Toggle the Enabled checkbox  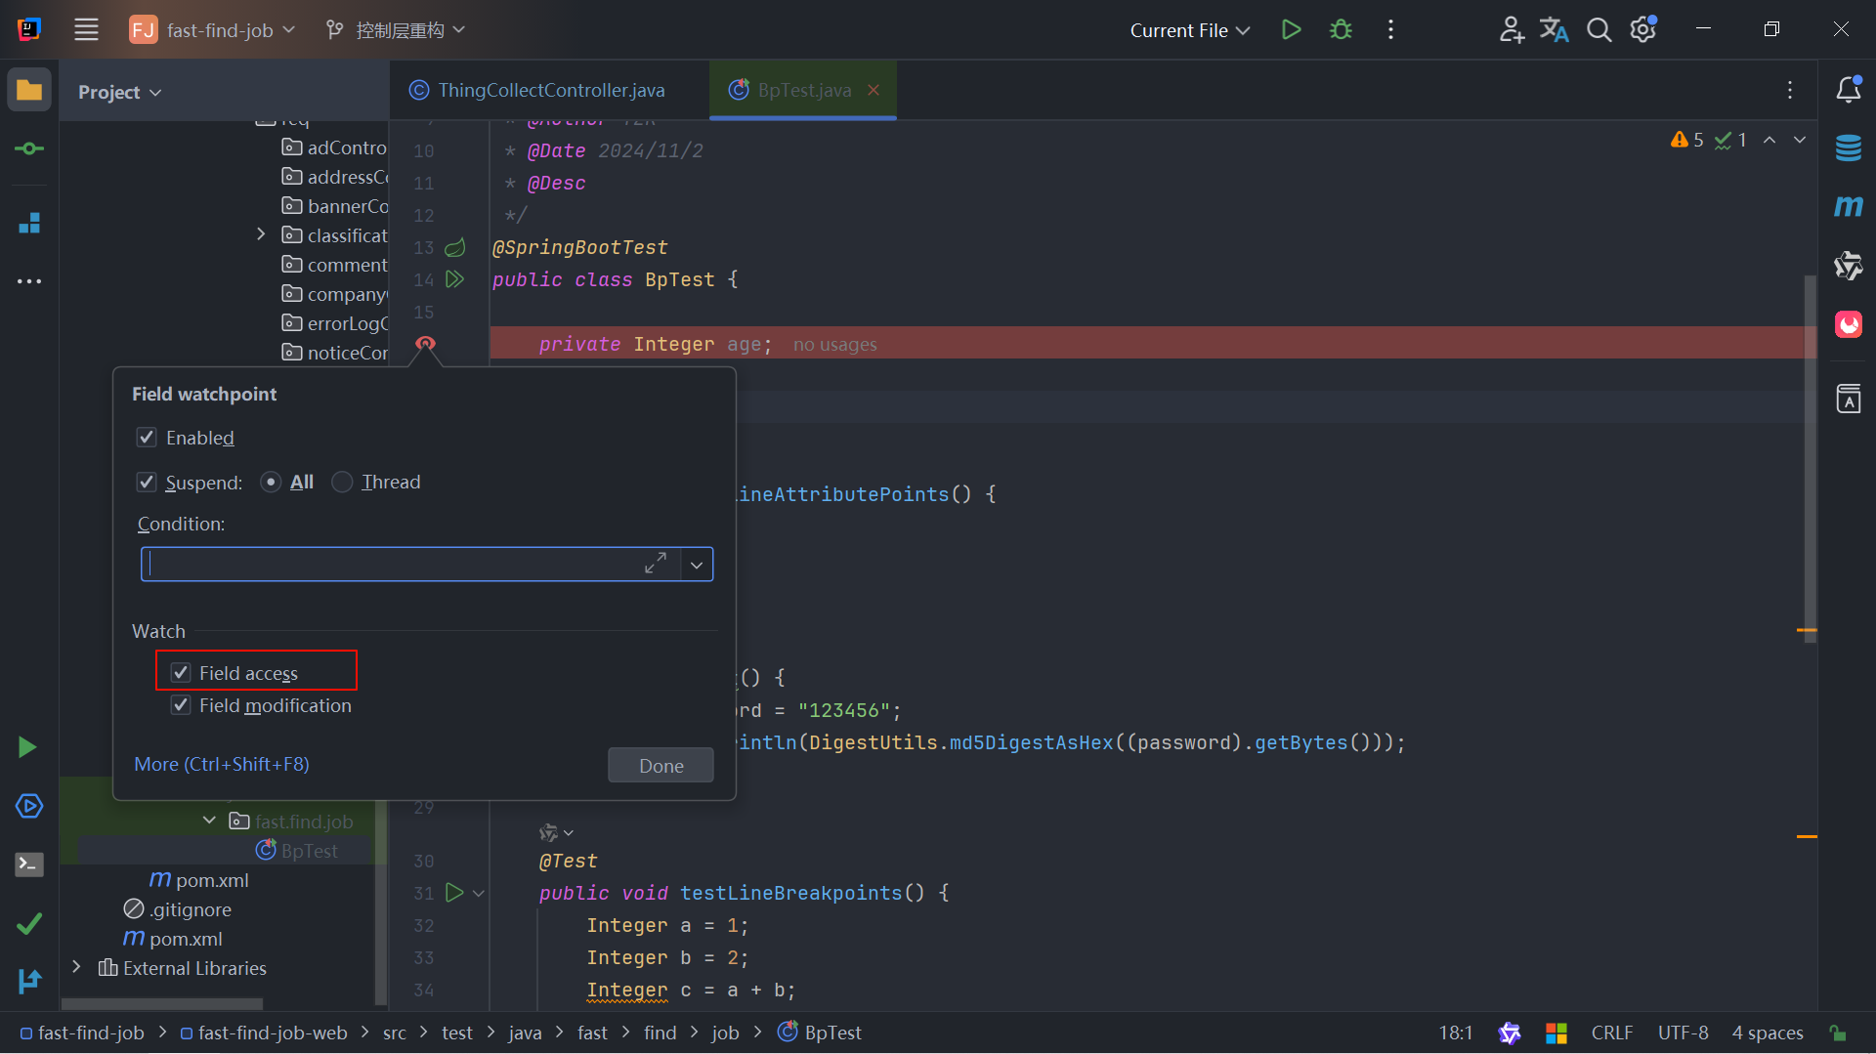coord(147,438)
